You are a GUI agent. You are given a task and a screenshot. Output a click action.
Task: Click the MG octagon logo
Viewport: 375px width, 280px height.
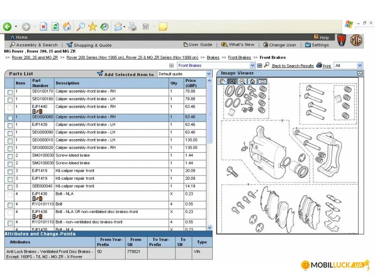pos(356,40)
